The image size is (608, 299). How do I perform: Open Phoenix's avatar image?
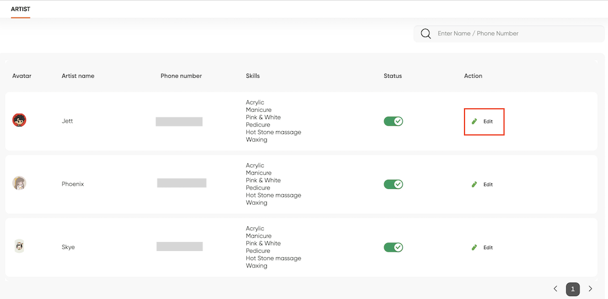coord(19,183)
